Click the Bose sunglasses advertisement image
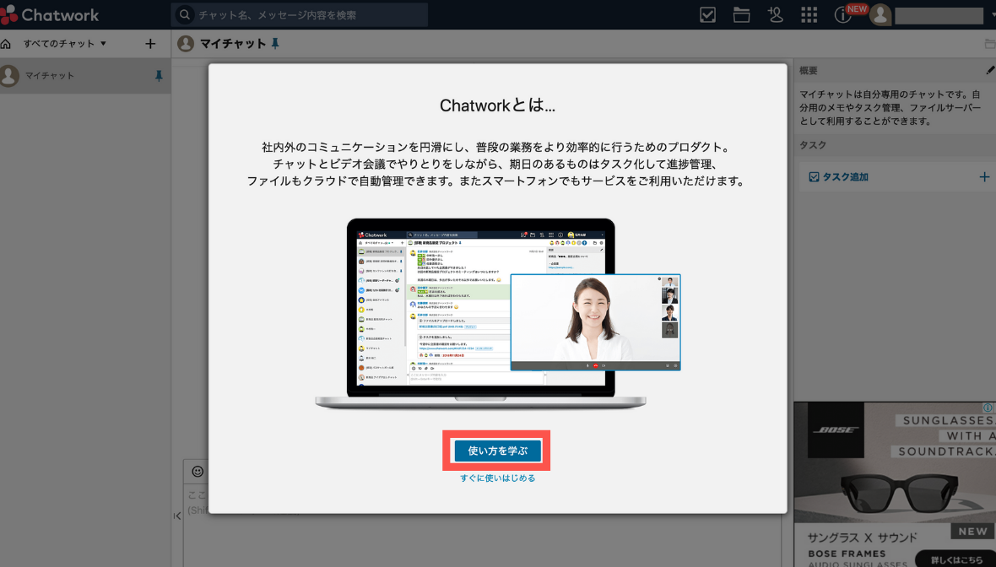The height and width of the screenshot is (567, 996). pos(895,462)
